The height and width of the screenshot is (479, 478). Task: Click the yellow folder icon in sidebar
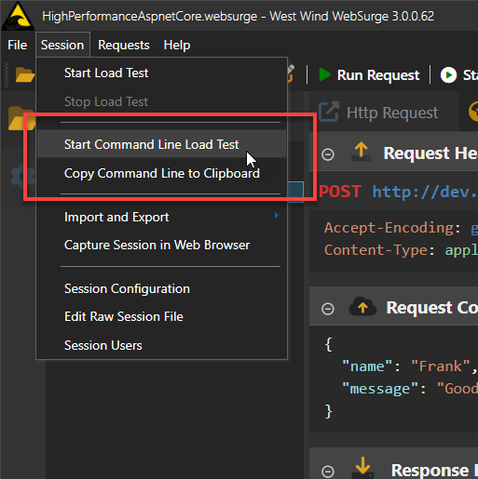(x=21, y=118)
